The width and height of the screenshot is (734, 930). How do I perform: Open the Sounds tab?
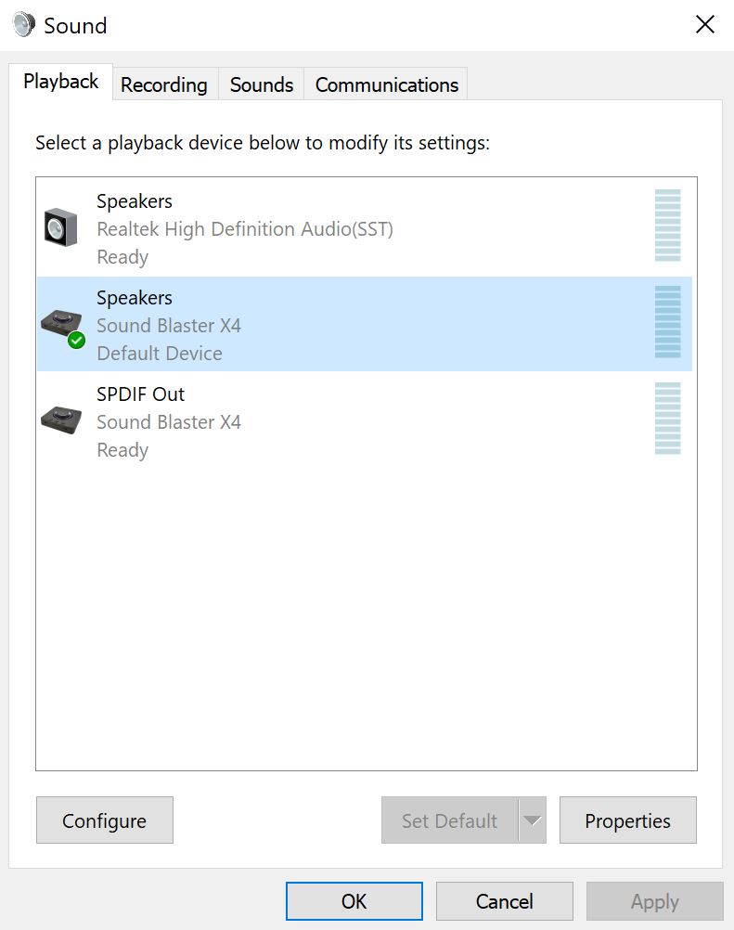262,84
